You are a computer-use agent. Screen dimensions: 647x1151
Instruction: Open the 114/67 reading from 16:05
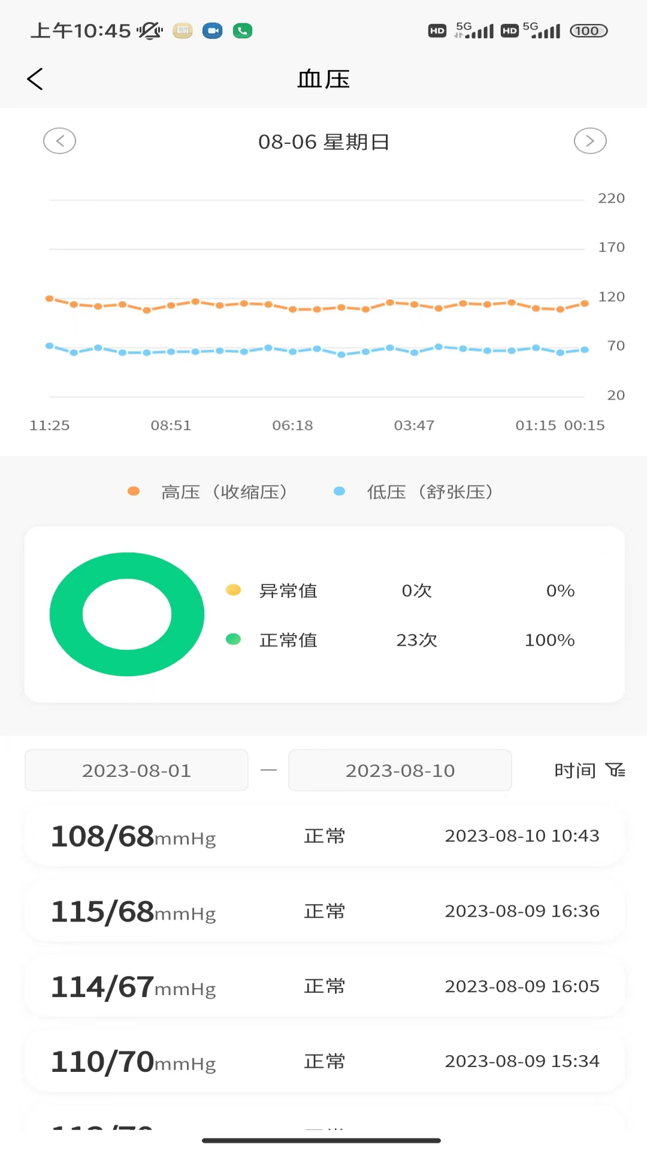(x=324, y=986)
